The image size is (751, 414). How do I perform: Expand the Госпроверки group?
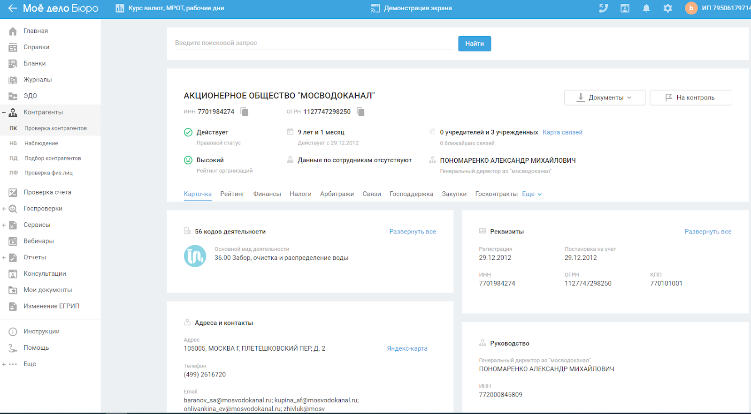tap(4, 209)
